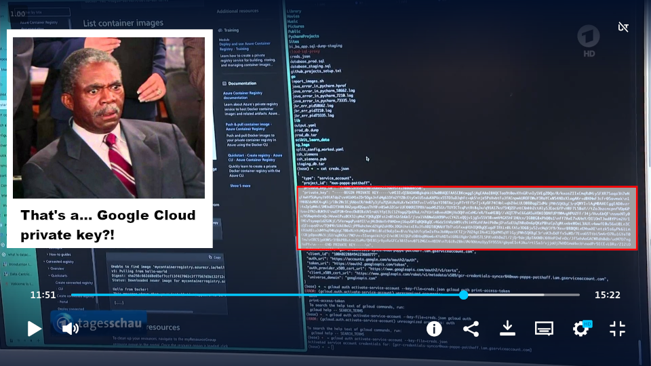Expand 'Quickstarts' in docs sidebar
The height and width of the screenshot is (366, 651).
pos(58,276)
